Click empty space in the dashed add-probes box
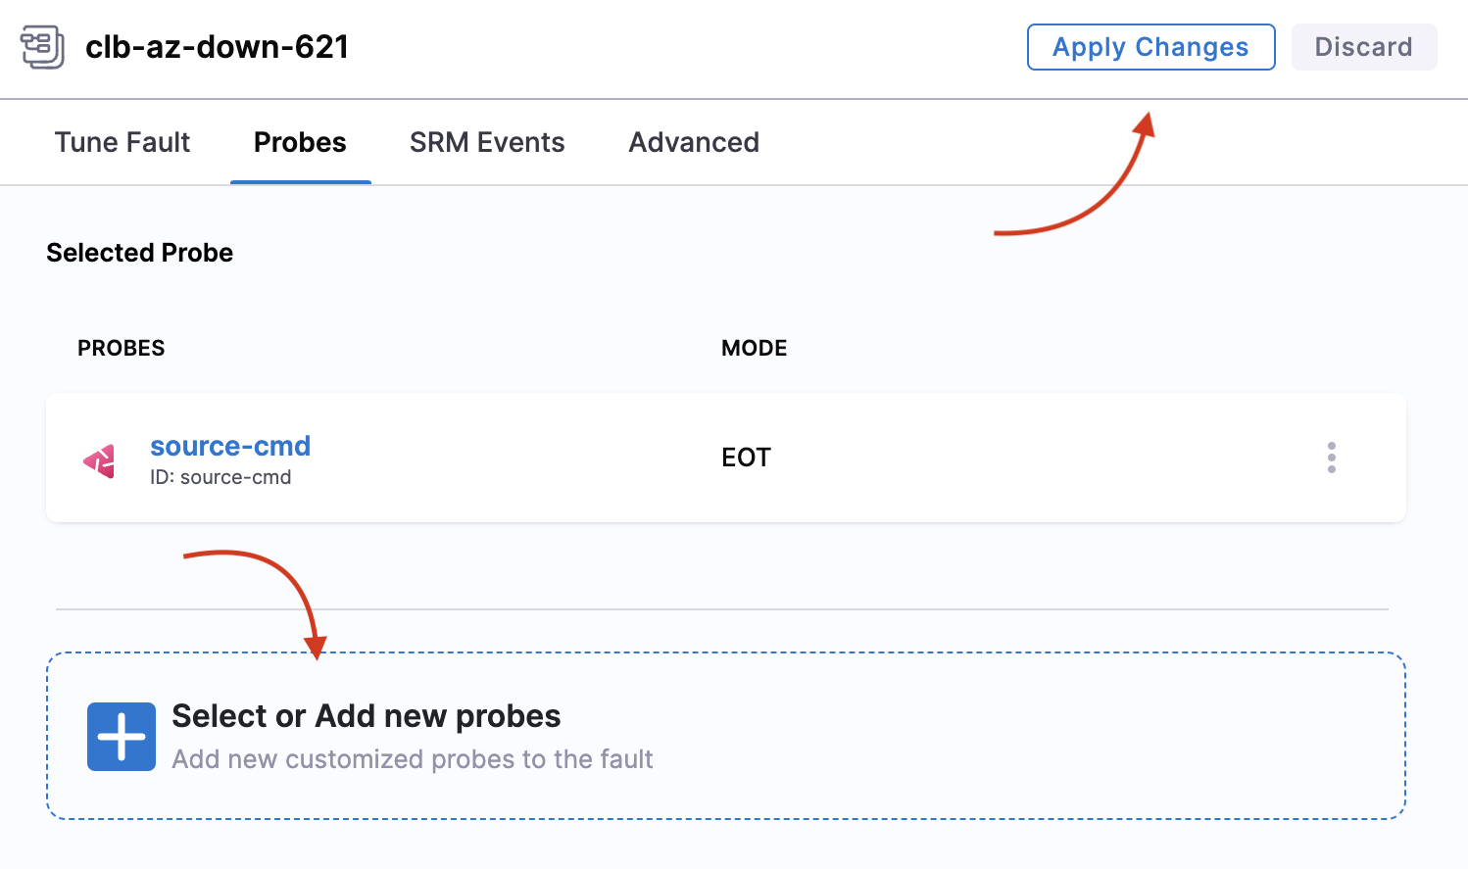This screenshot has width=1468, height=869. point(1029,737)
